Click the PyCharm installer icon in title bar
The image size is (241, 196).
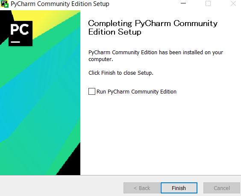pyautogui.click(x=4, y=4)
